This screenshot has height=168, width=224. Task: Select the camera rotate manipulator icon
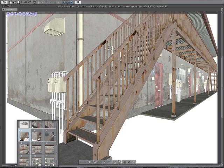pyautogui.click(x=8, y=14)
